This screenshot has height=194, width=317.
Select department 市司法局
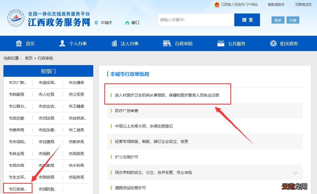(46, 118)
